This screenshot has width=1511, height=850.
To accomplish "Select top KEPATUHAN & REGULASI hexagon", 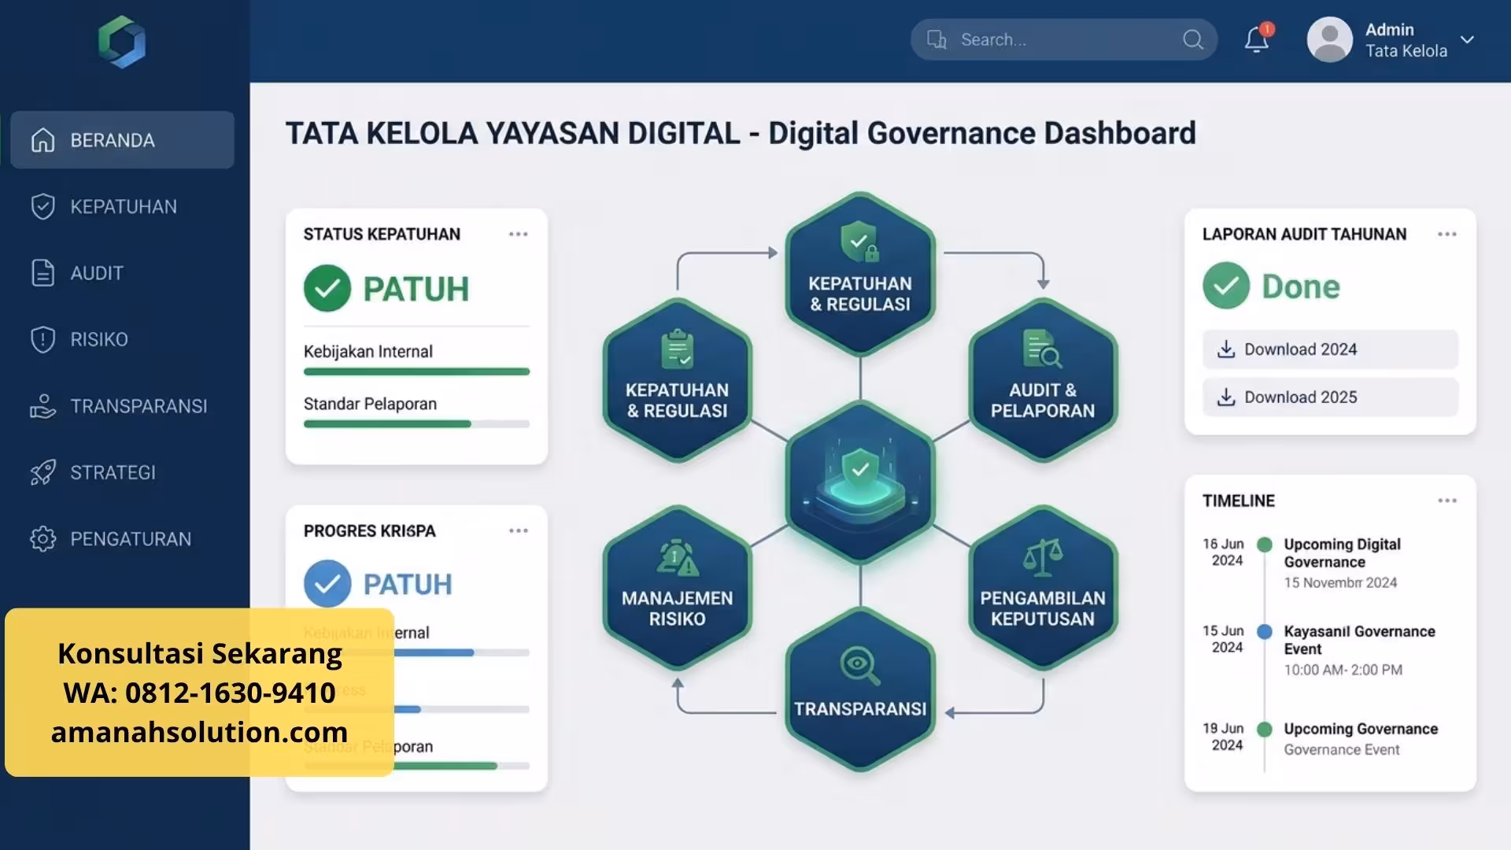I will pos(860,274).
